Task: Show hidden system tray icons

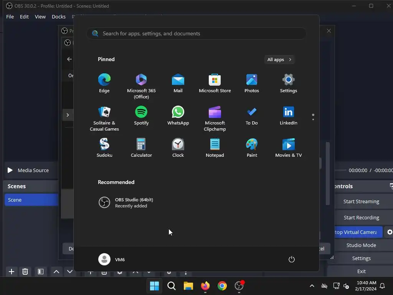Action: click(x=312, y=286)
